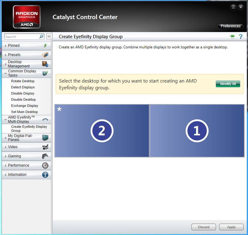Open Set Main Desktop page
The image size is (248, 235).
24,112
